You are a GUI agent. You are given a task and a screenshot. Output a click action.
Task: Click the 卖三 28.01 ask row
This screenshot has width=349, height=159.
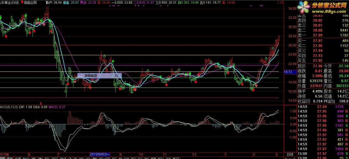(x=323, y=25)
